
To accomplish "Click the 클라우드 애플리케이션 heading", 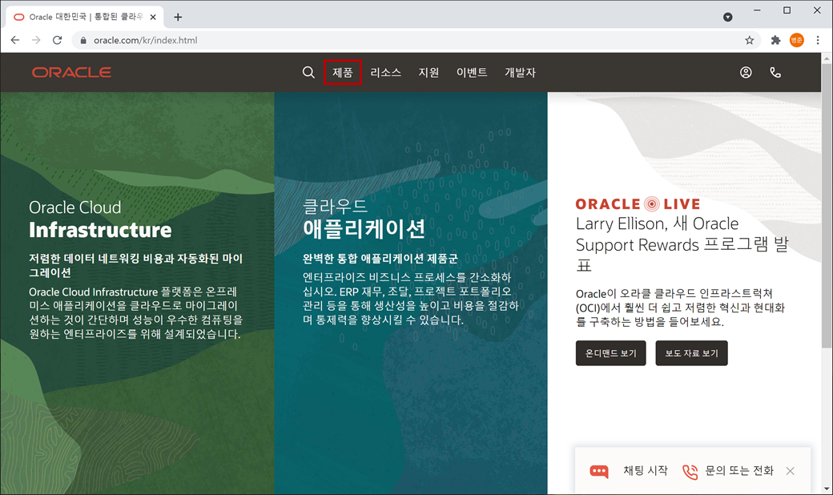I will pos(364,219).
